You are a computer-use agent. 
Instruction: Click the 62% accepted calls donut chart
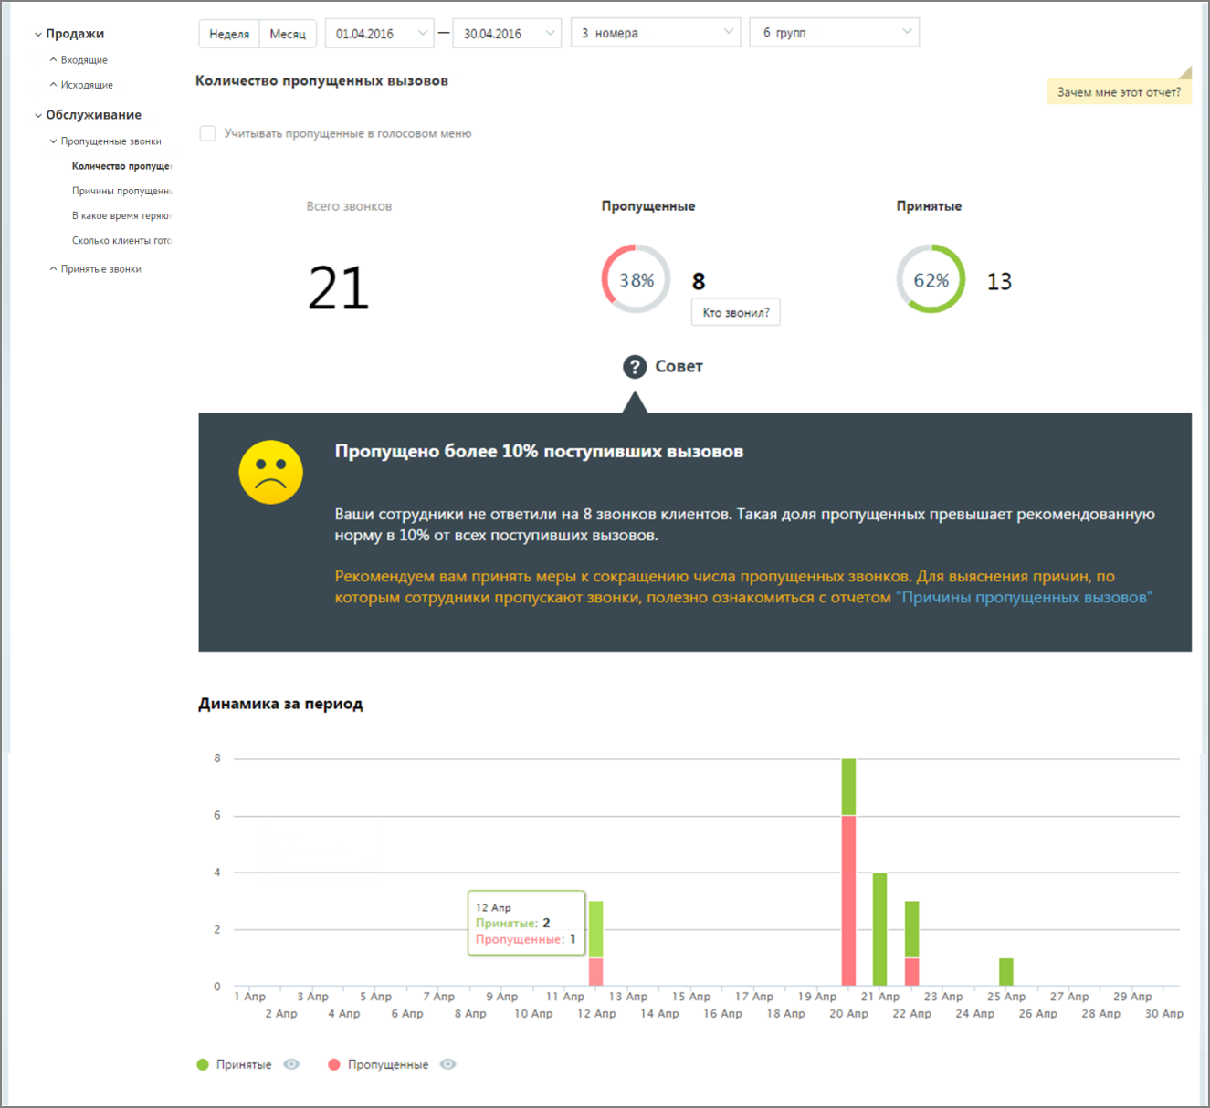pos(931,279)
